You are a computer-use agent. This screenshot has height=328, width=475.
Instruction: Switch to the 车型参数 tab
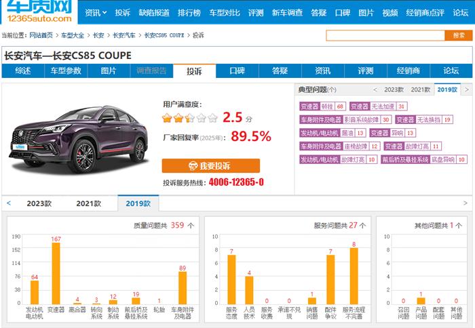coord(66,70)
